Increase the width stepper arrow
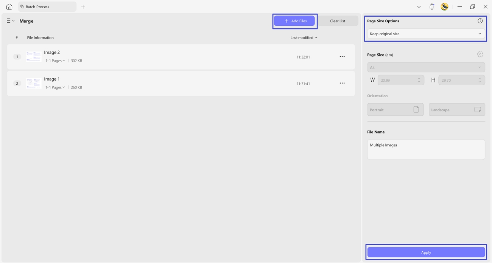The image size is (492, 263). (419, 78)
